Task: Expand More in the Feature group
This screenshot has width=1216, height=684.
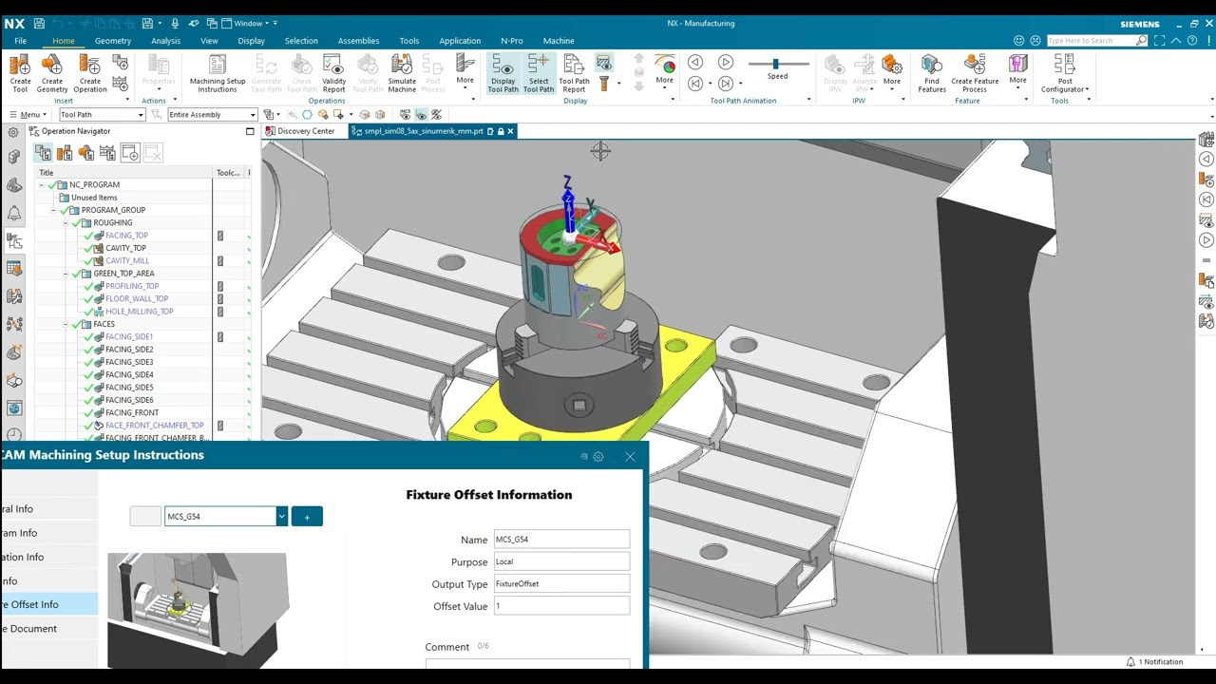Action: [x=1018, y=73]
